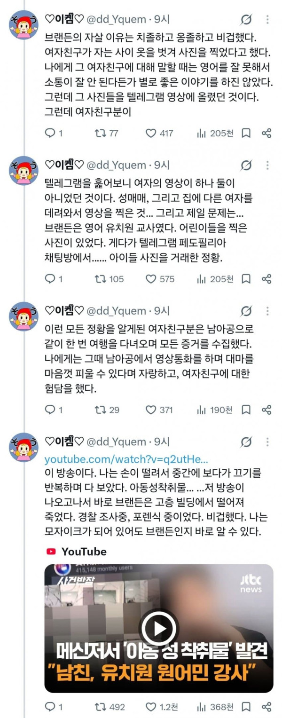Bookmark the first tweet in the thread

point(246,133)
